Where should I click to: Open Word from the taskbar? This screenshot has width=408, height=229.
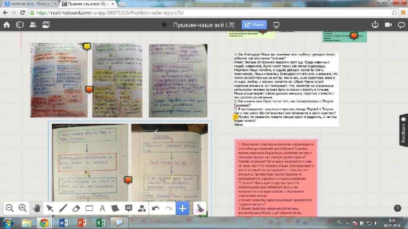pyautogui.click(x=63, y=223)
